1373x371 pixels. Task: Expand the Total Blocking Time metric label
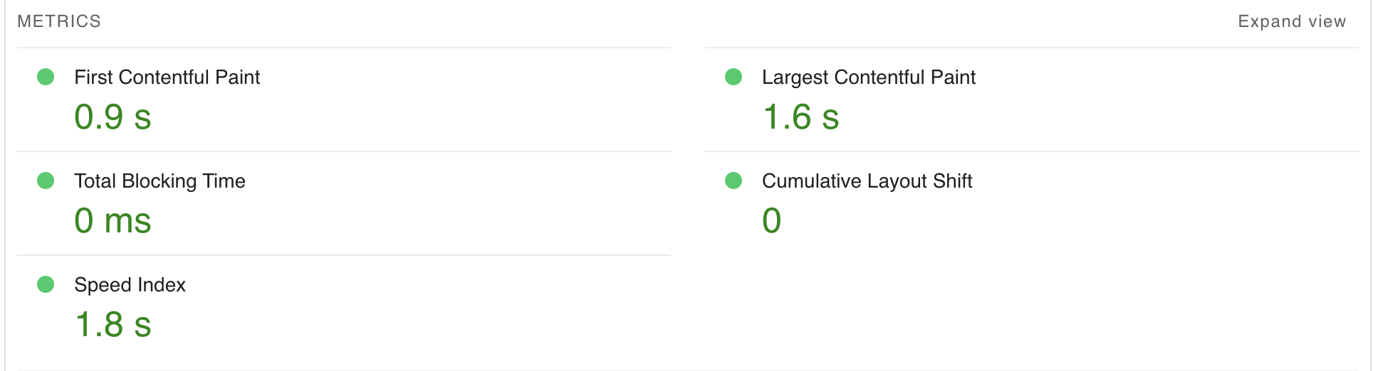click(160, 181)
